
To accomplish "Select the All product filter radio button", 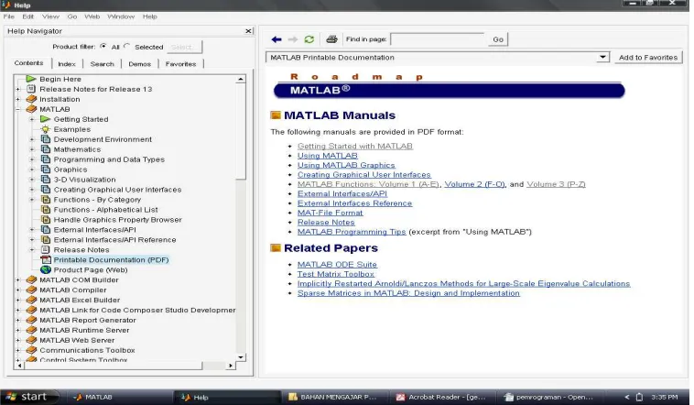I will tap(103, 46).
